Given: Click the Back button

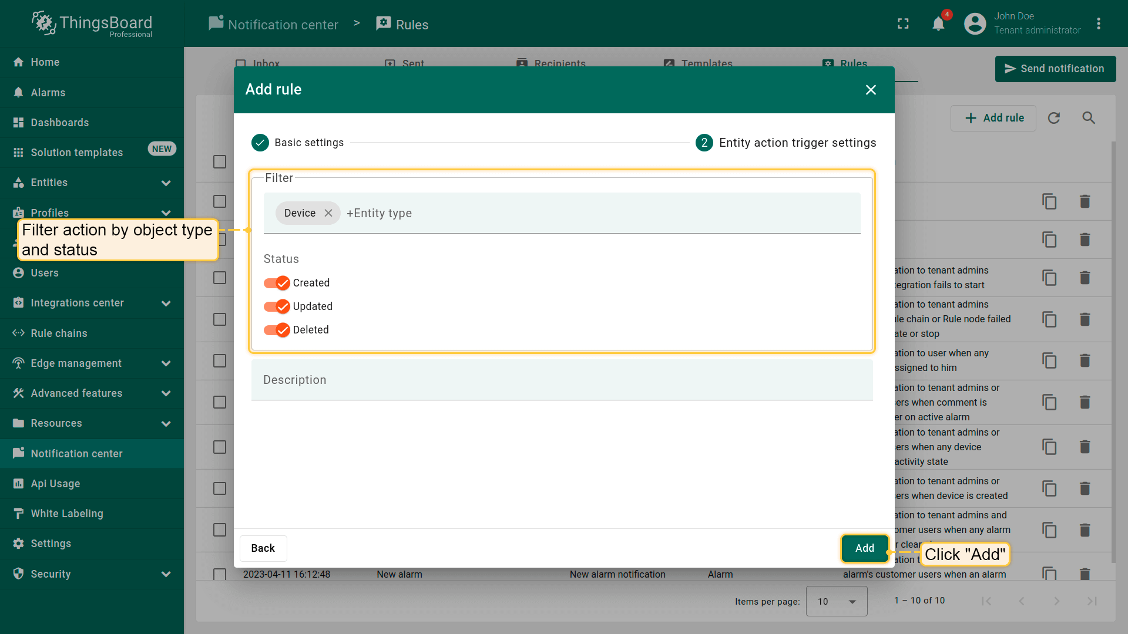Looking at the screenshot, I should (x=263, y=548).
